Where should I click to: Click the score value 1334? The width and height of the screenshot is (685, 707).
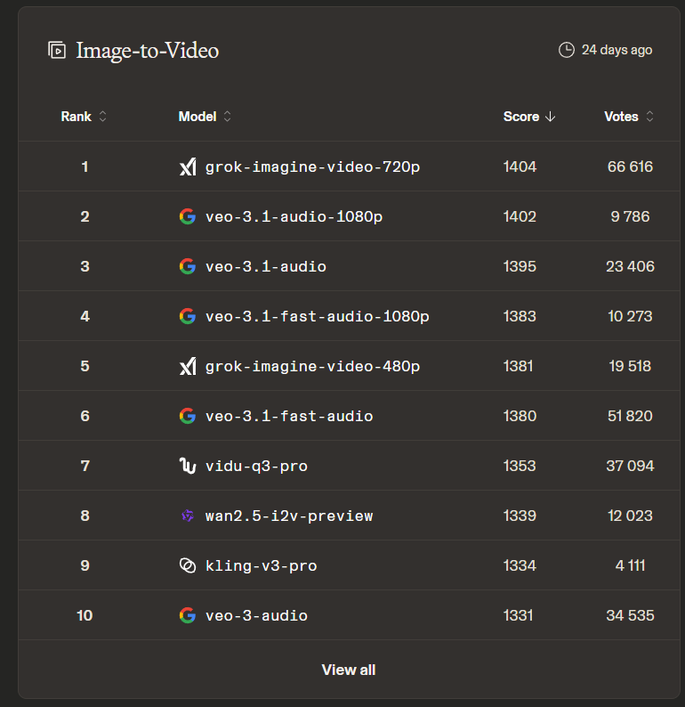tap(520, 565)
